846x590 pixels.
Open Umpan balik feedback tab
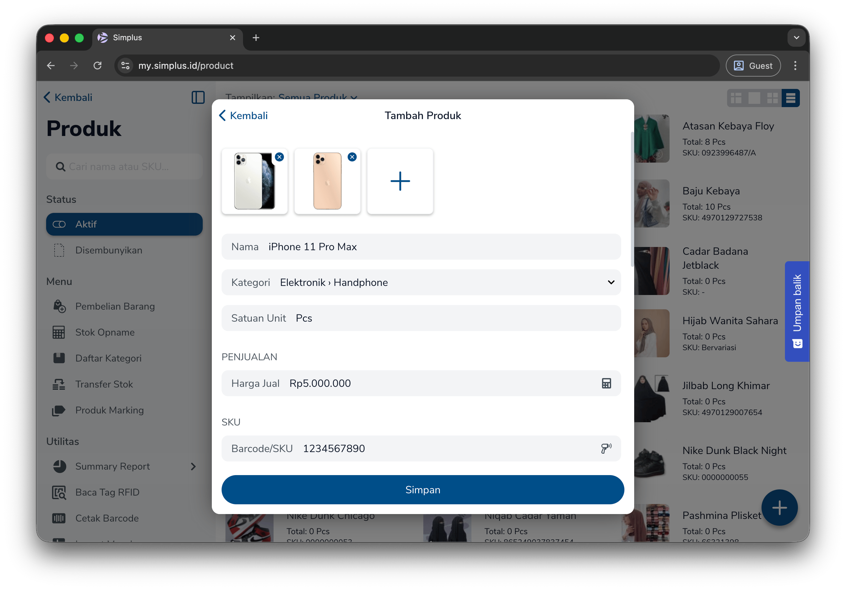(x=797, y=311)
